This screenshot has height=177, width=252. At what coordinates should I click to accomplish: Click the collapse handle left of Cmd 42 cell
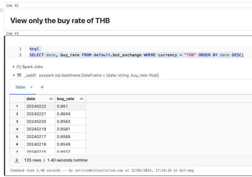(x=1, y=10)
